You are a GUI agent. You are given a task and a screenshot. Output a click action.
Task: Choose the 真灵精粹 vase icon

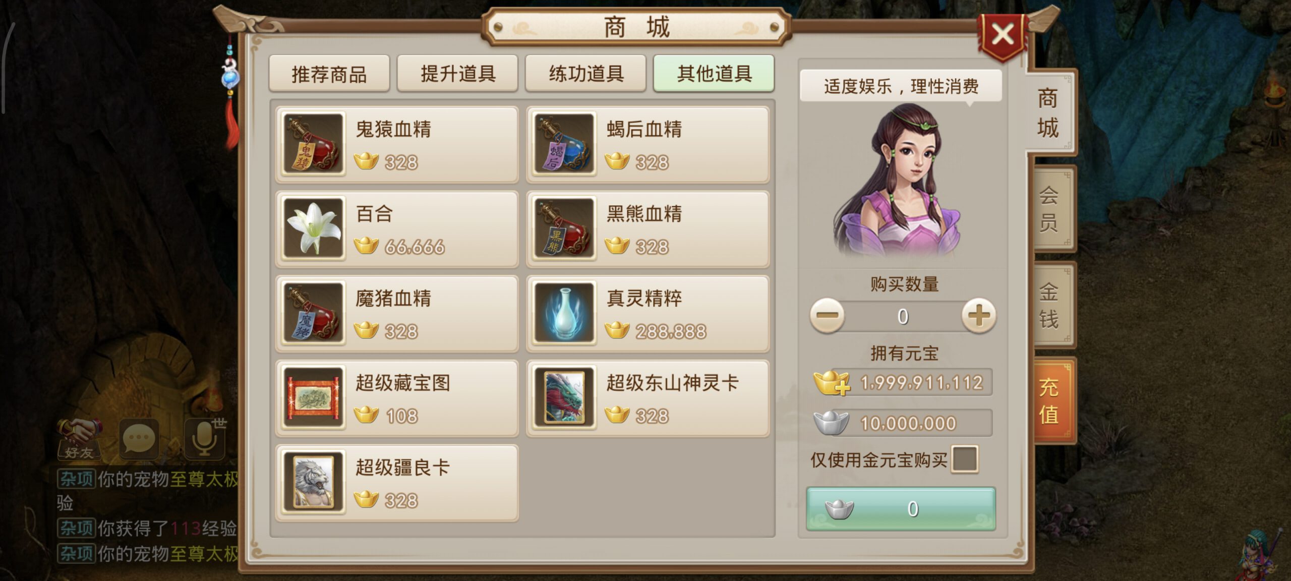(x=564, y=313)
